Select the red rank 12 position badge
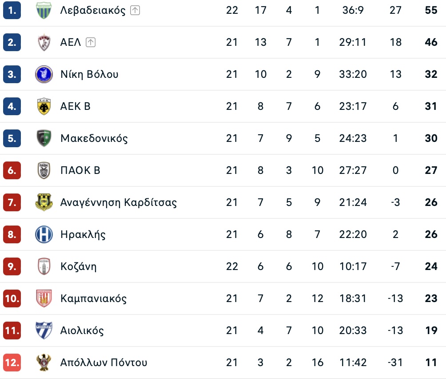 (12, 363)
